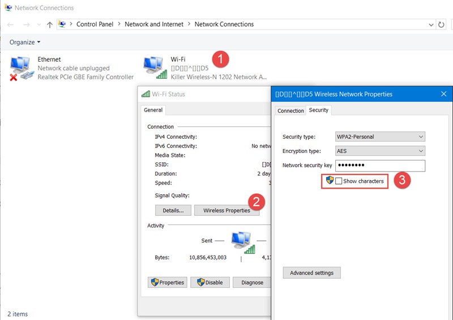Refresh the Network Connections view
Screen dimensions: 453x320
(x=441, y=24)
